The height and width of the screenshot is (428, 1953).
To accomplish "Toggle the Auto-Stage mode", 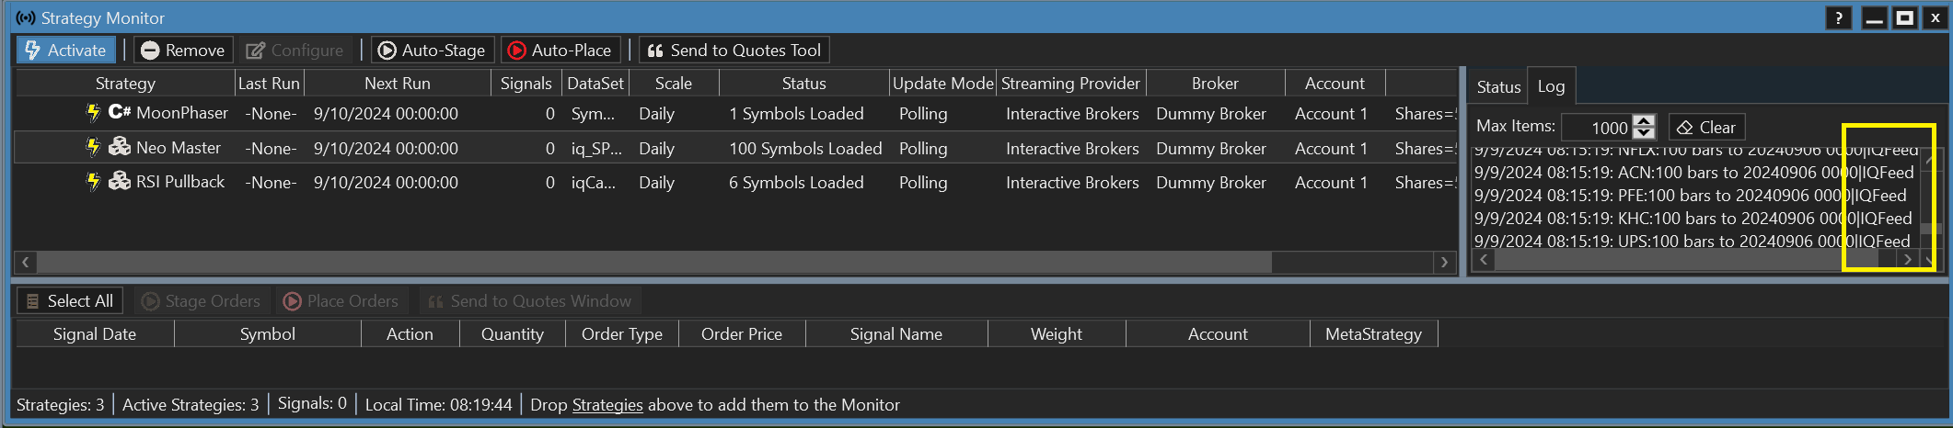I will tap(433, 51).
